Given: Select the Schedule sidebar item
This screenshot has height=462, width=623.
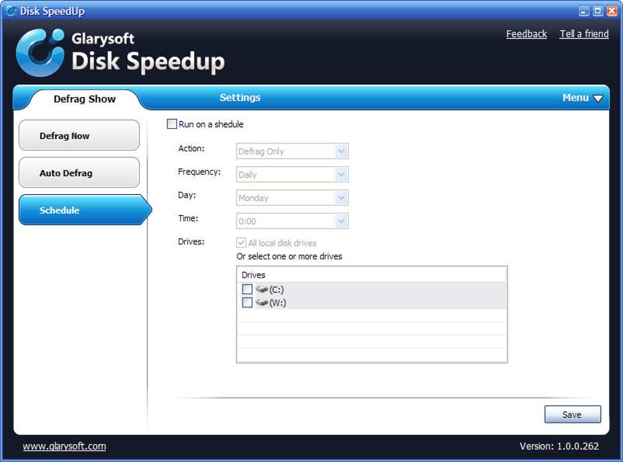Looking at the screenshot, I should [x=85, y=210].
